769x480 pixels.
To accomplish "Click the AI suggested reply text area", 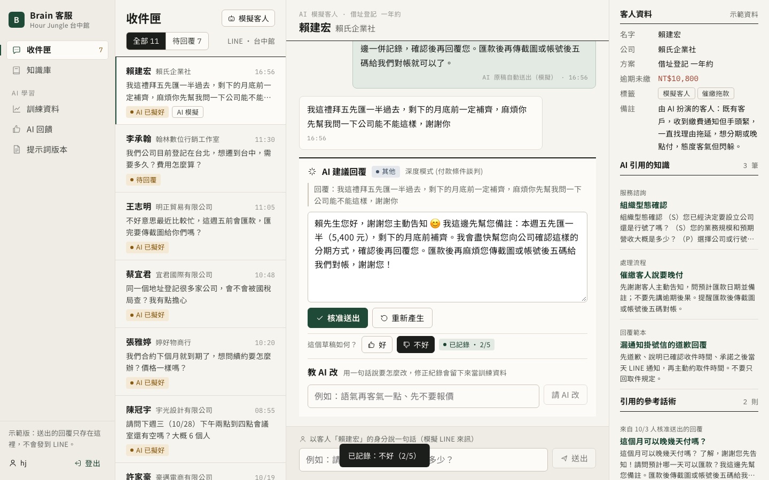I will pos(448,257).
